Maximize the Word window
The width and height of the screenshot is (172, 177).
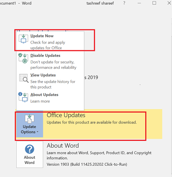(x=154, y=3)
